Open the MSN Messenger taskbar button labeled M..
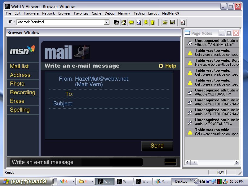 pos(162,181)
